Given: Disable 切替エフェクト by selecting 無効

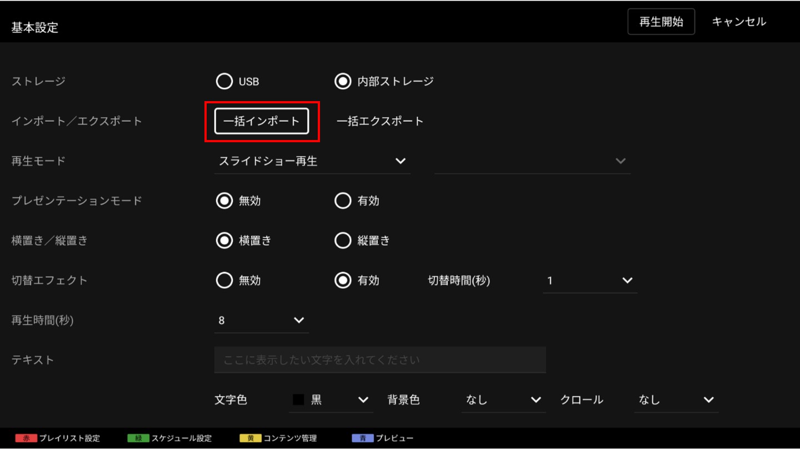Looking at the screenshot, I should (224, 281).
